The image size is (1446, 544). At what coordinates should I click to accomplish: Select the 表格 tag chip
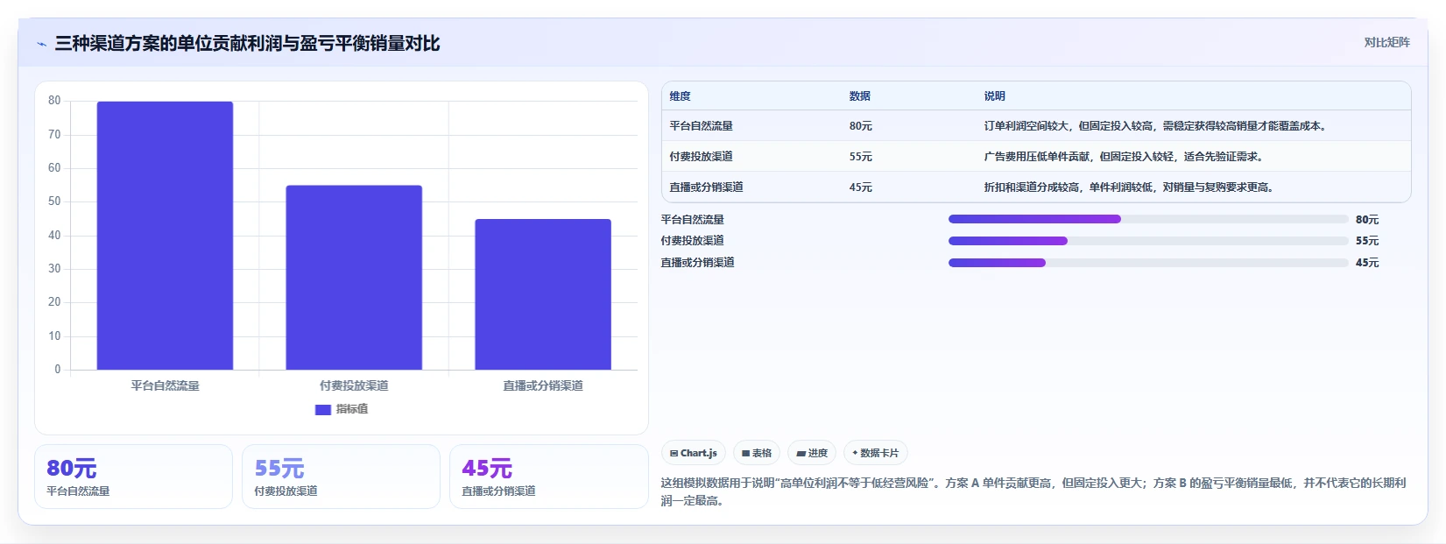click(757, 453)
